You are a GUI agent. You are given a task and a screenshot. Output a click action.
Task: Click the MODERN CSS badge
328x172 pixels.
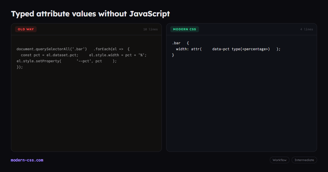(184, 29)
